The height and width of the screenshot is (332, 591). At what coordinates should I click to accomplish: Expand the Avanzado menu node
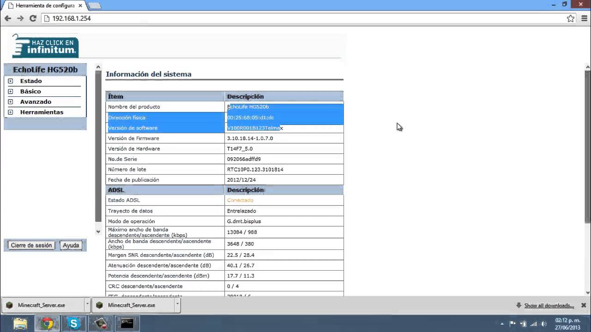click(10, 102)
